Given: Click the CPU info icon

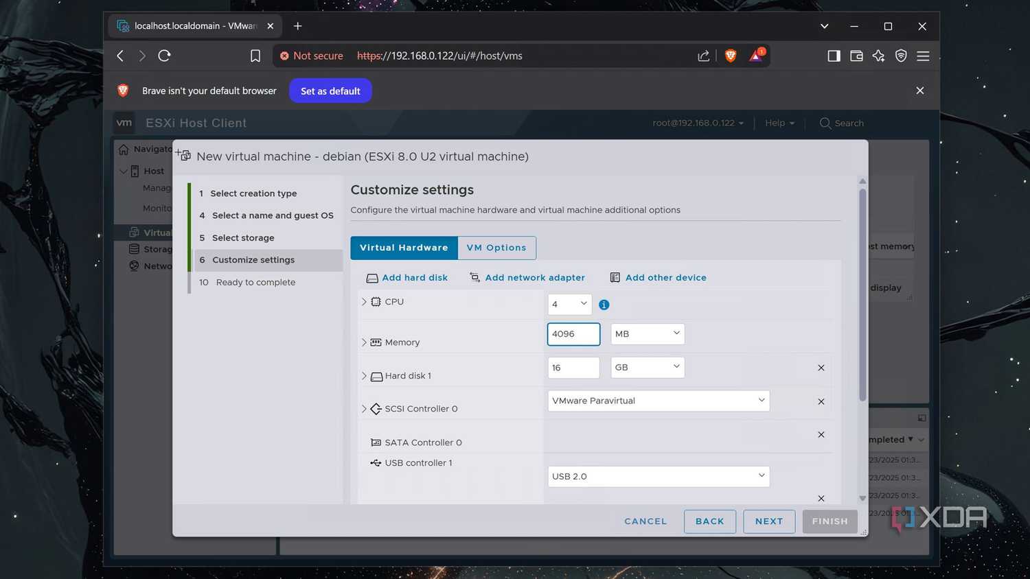Looking at the screenshot, I should tap(604, 305).
